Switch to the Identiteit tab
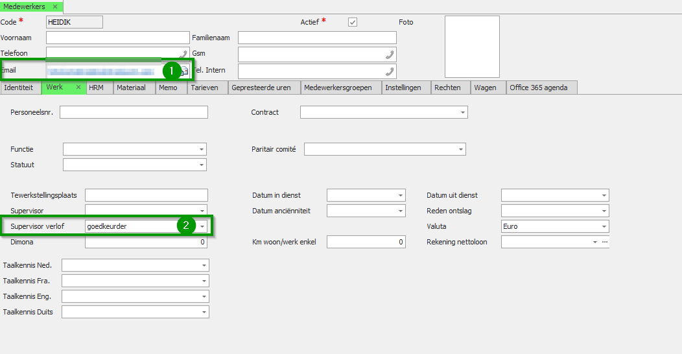This screenshot has width=682, height=354. coord(21,88)
